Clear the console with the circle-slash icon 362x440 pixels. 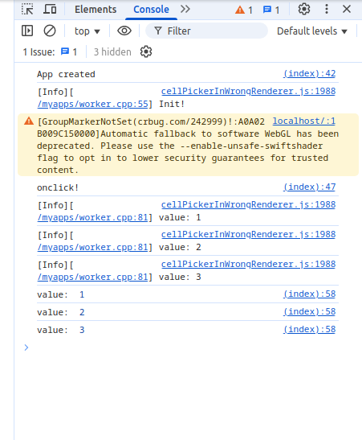click(x=50, y=31)
